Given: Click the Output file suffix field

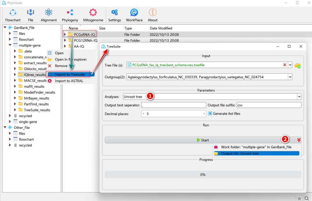Looking at the screenshot, I should click(269, 105).
